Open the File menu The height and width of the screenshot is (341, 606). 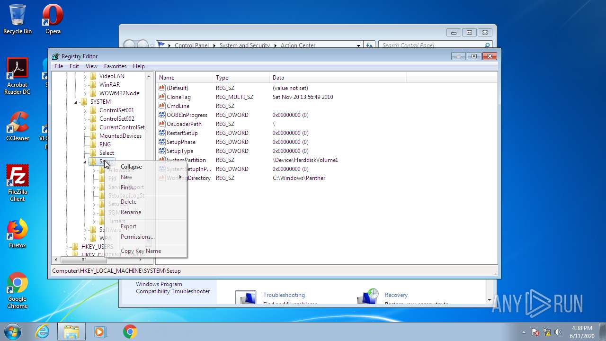click(x=58, y=66)
